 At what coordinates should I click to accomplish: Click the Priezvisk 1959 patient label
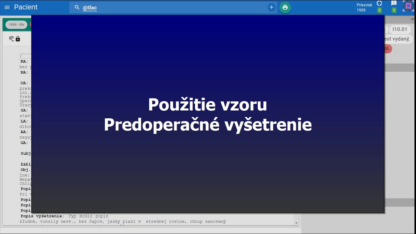click(364, 7)
